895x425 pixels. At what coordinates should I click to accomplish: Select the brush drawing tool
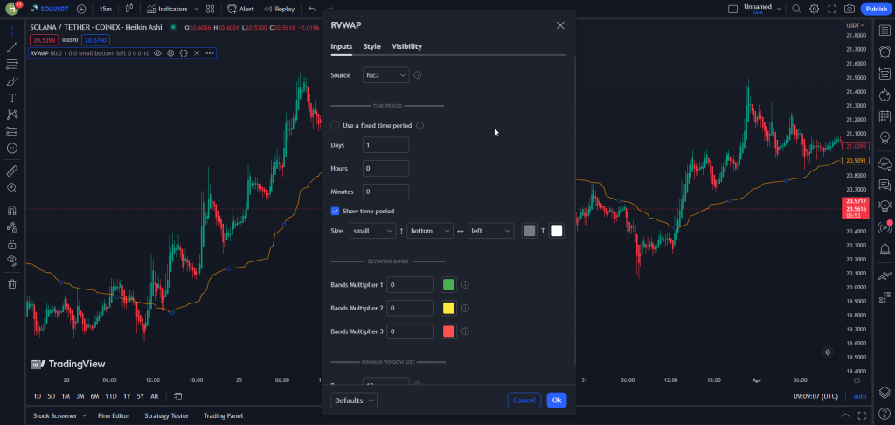tap(12, 81)
